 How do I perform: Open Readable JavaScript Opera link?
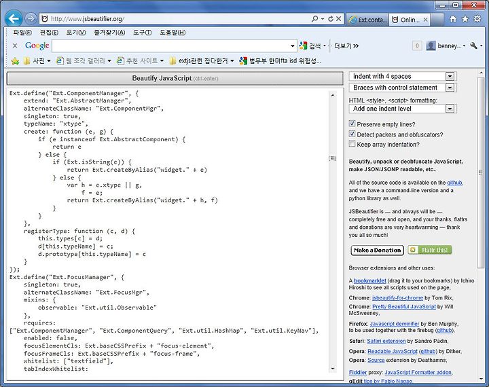point(393,351)
